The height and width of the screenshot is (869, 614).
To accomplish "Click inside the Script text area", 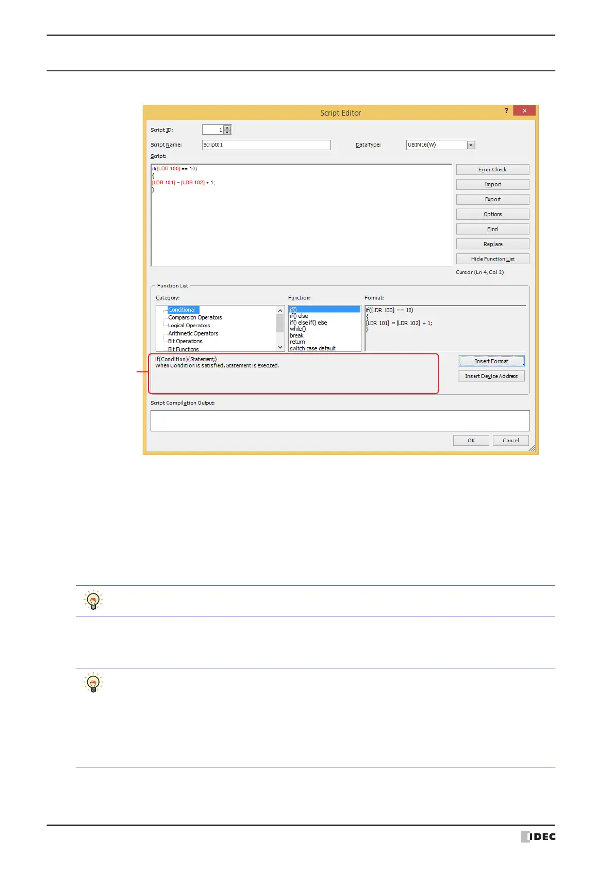I will coord(301,215).
